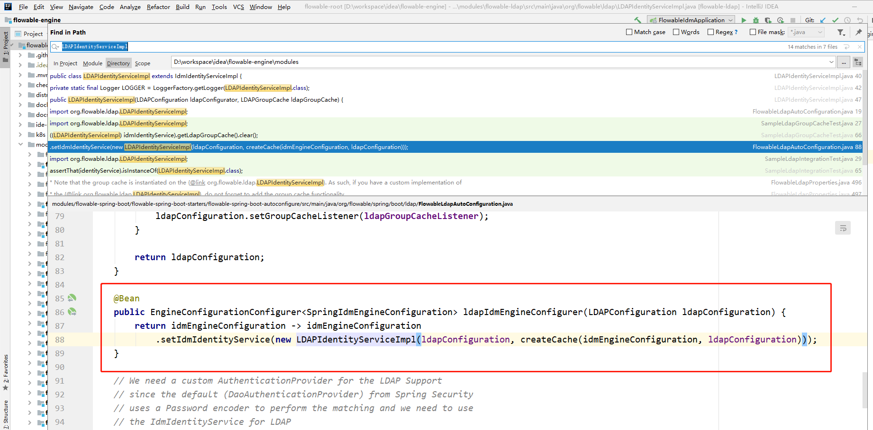The height and width of the screenshot is (430, 873).
Task: Click the Run with Profiler icon
Action: point(781,20)
